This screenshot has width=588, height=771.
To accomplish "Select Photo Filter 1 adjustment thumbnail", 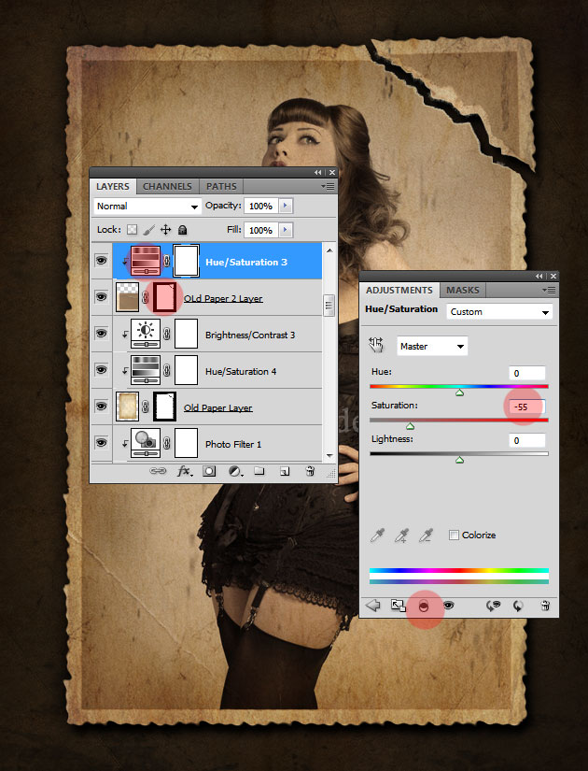I will click(146, 443).
